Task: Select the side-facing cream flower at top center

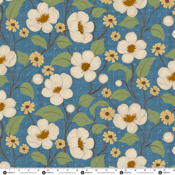Action: [80, 27]
